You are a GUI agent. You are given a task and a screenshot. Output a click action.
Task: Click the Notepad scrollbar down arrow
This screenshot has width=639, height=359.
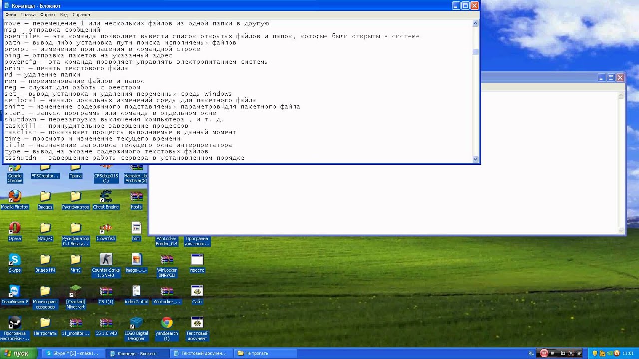coord(475,159)
